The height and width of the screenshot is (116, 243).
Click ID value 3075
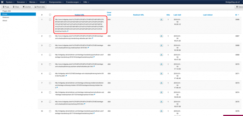(237, 102)
